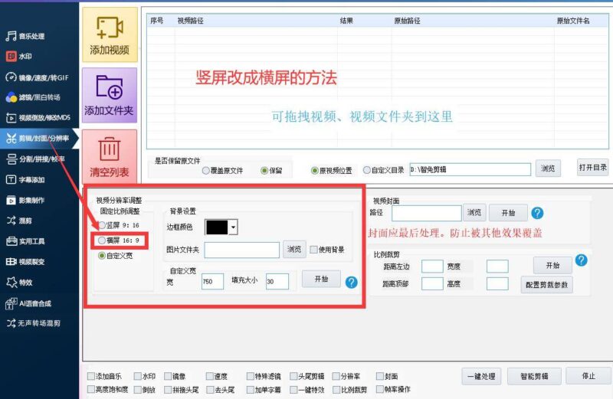The image size is (613, 399).
Task: Open 边框颜色 dropdown arrow
Action: point(233,227)
